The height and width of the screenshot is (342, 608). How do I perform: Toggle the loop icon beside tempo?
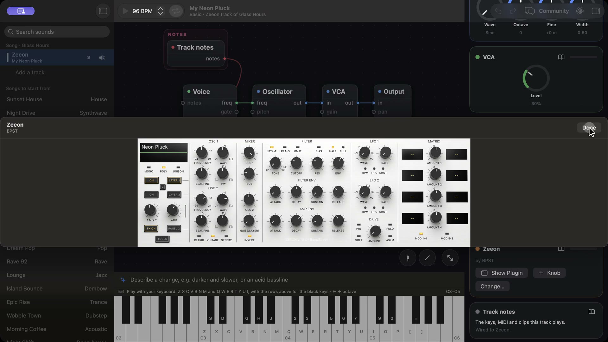point(176,11)
